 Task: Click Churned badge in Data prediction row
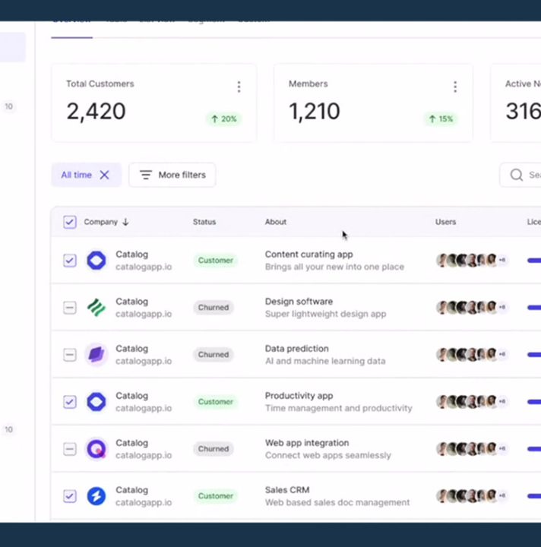[213, 355]
